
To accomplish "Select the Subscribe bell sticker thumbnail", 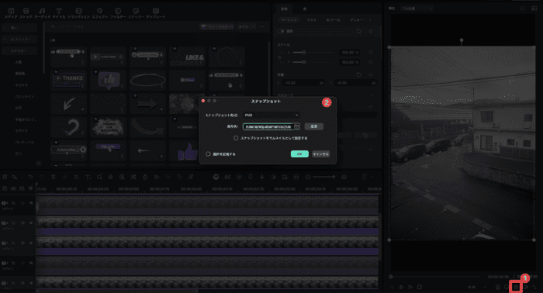I will tap(68, 150).
